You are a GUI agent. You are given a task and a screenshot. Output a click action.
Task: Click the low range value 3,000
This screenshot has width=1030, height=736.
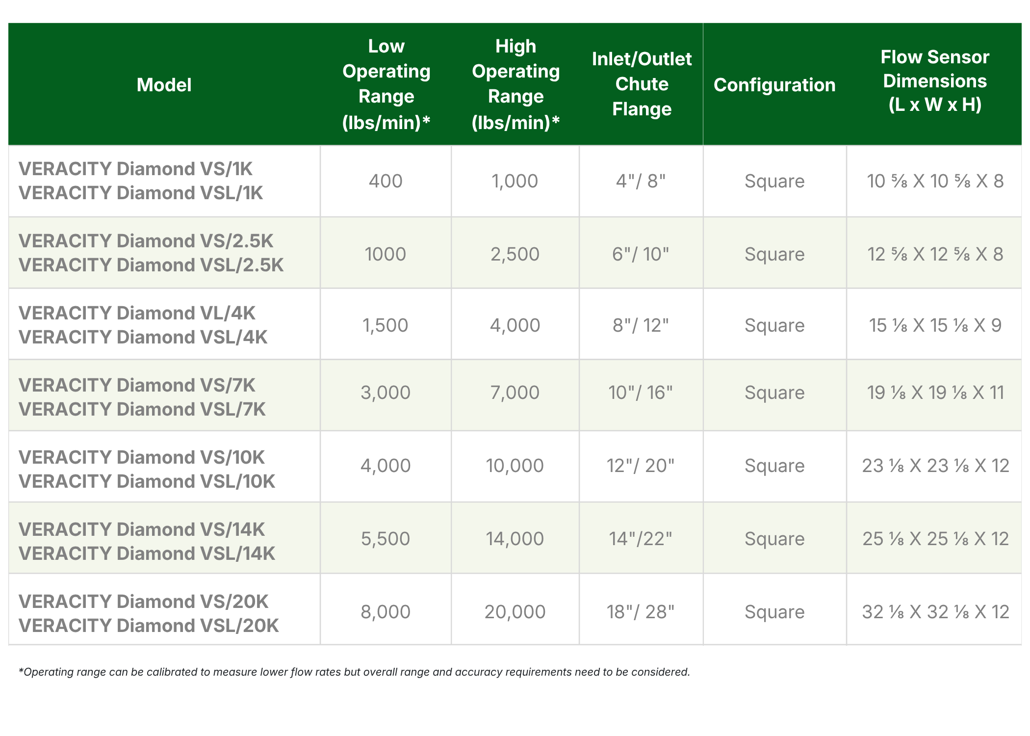tap(386, 393)
